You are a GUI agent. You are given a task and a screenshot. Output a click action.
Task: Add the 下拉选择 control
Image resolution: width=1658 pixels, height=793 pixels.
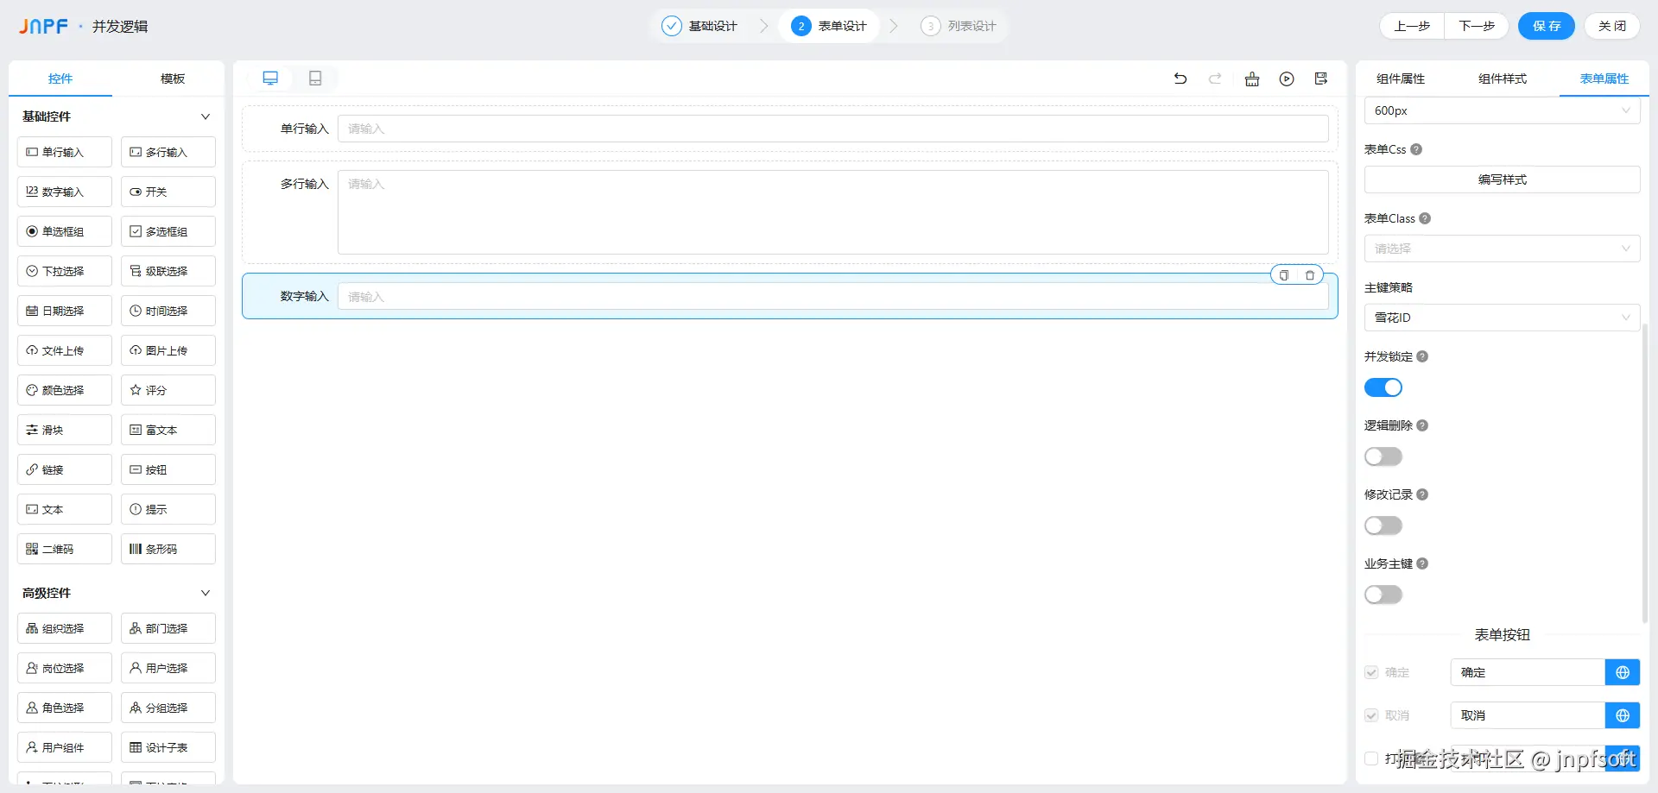(65, 271)
